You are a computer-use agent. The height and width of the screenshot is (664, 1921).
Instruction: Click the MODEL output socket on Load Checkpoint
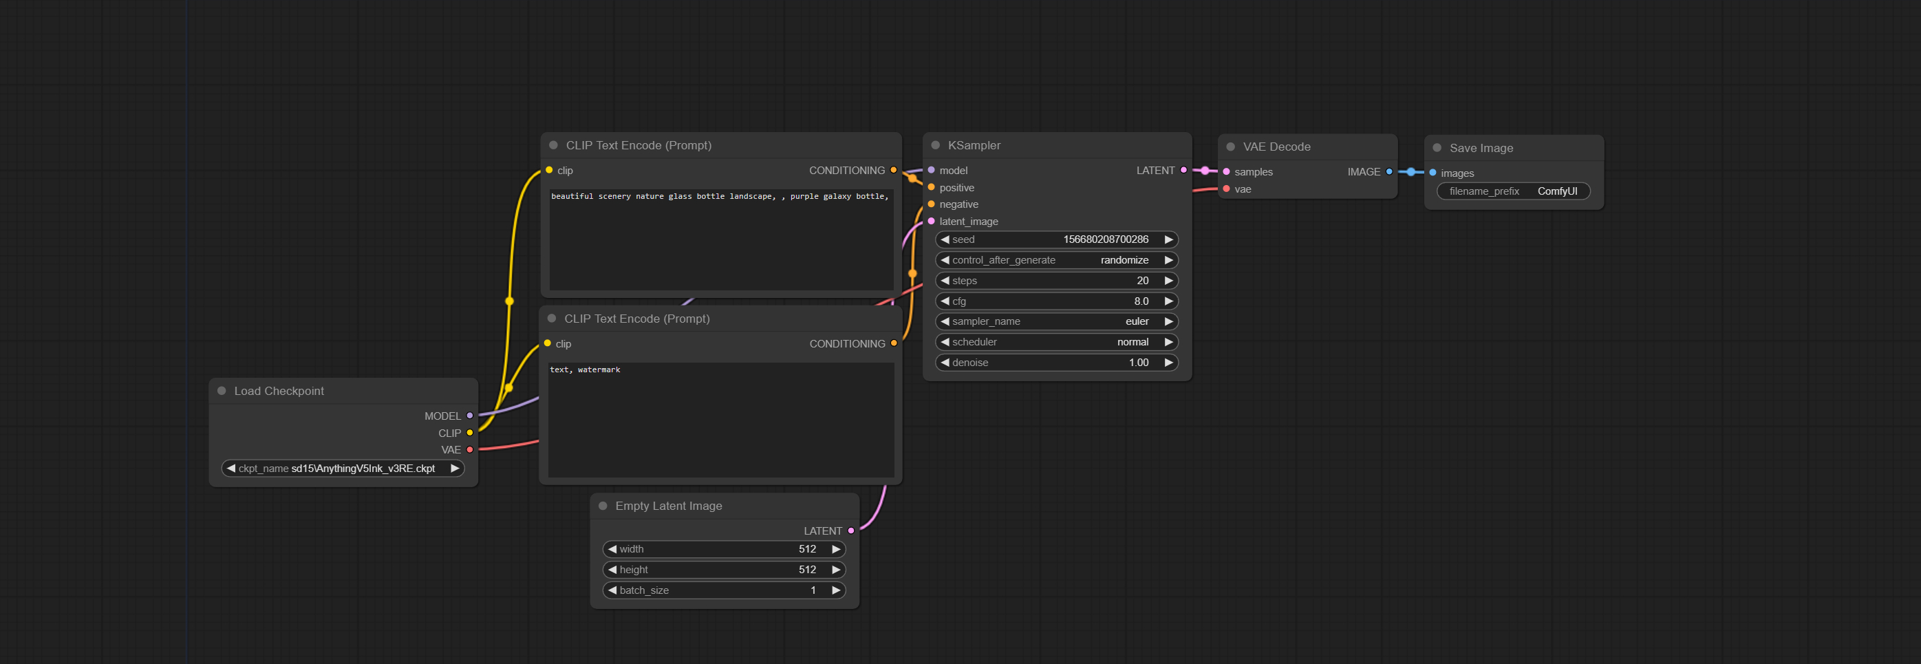(470, 416)
